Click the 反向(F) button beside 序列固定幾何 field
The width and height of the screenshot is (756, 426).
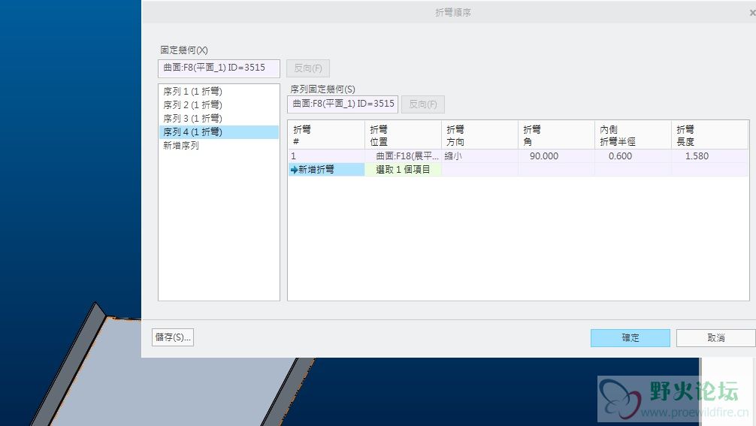(423, 104)
